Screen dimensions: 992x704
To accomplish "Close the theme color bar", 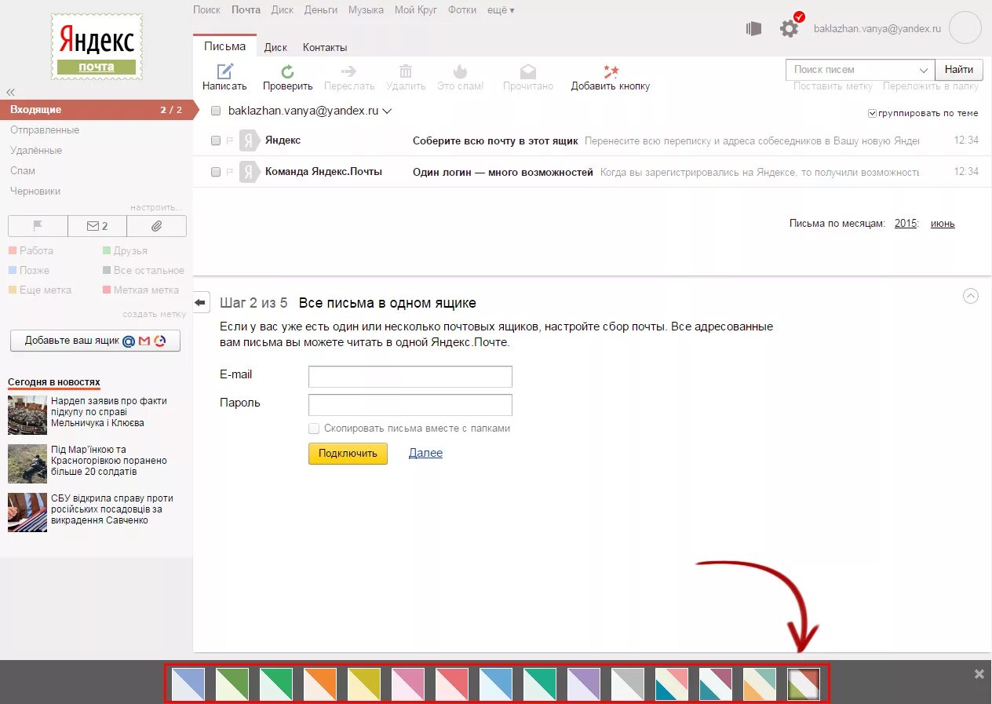I will tap(979, 674).
